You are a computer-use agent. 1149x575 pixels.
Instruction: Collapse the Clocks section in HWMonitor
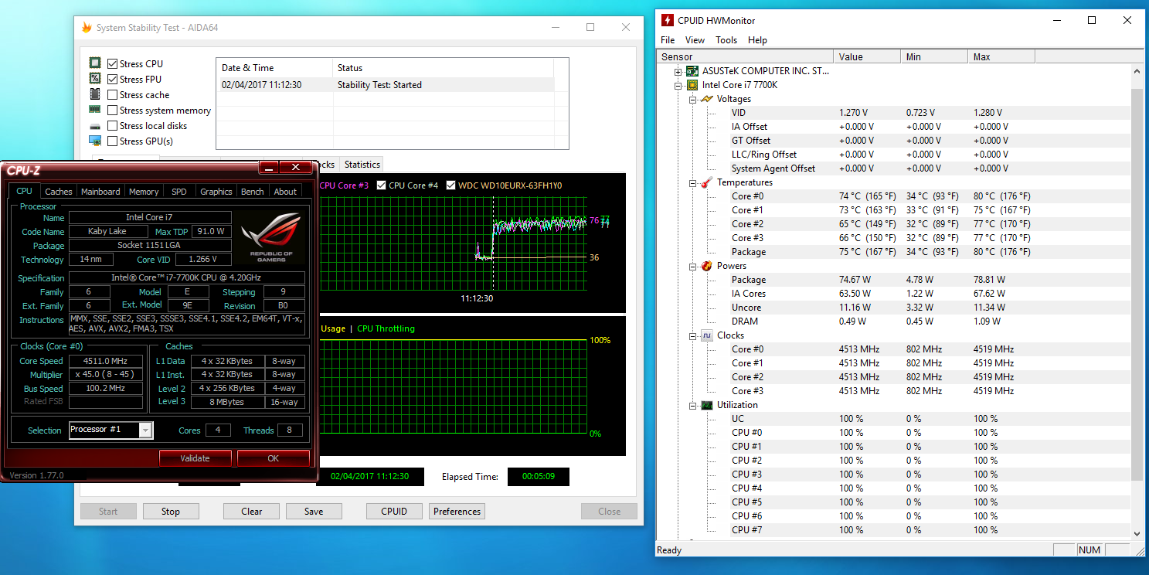click(x=692, y=335)
